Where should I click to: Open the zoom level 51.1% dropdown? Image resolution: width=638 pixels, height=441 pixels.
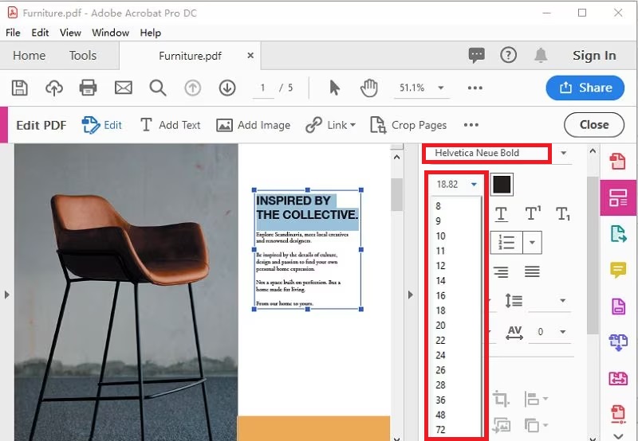click(x=441, y=88)
